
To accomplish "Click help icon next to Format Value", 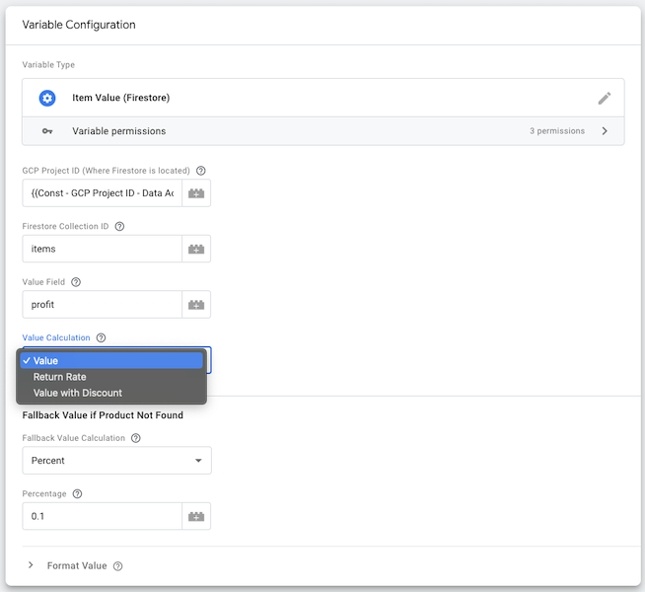I will 118,566.
